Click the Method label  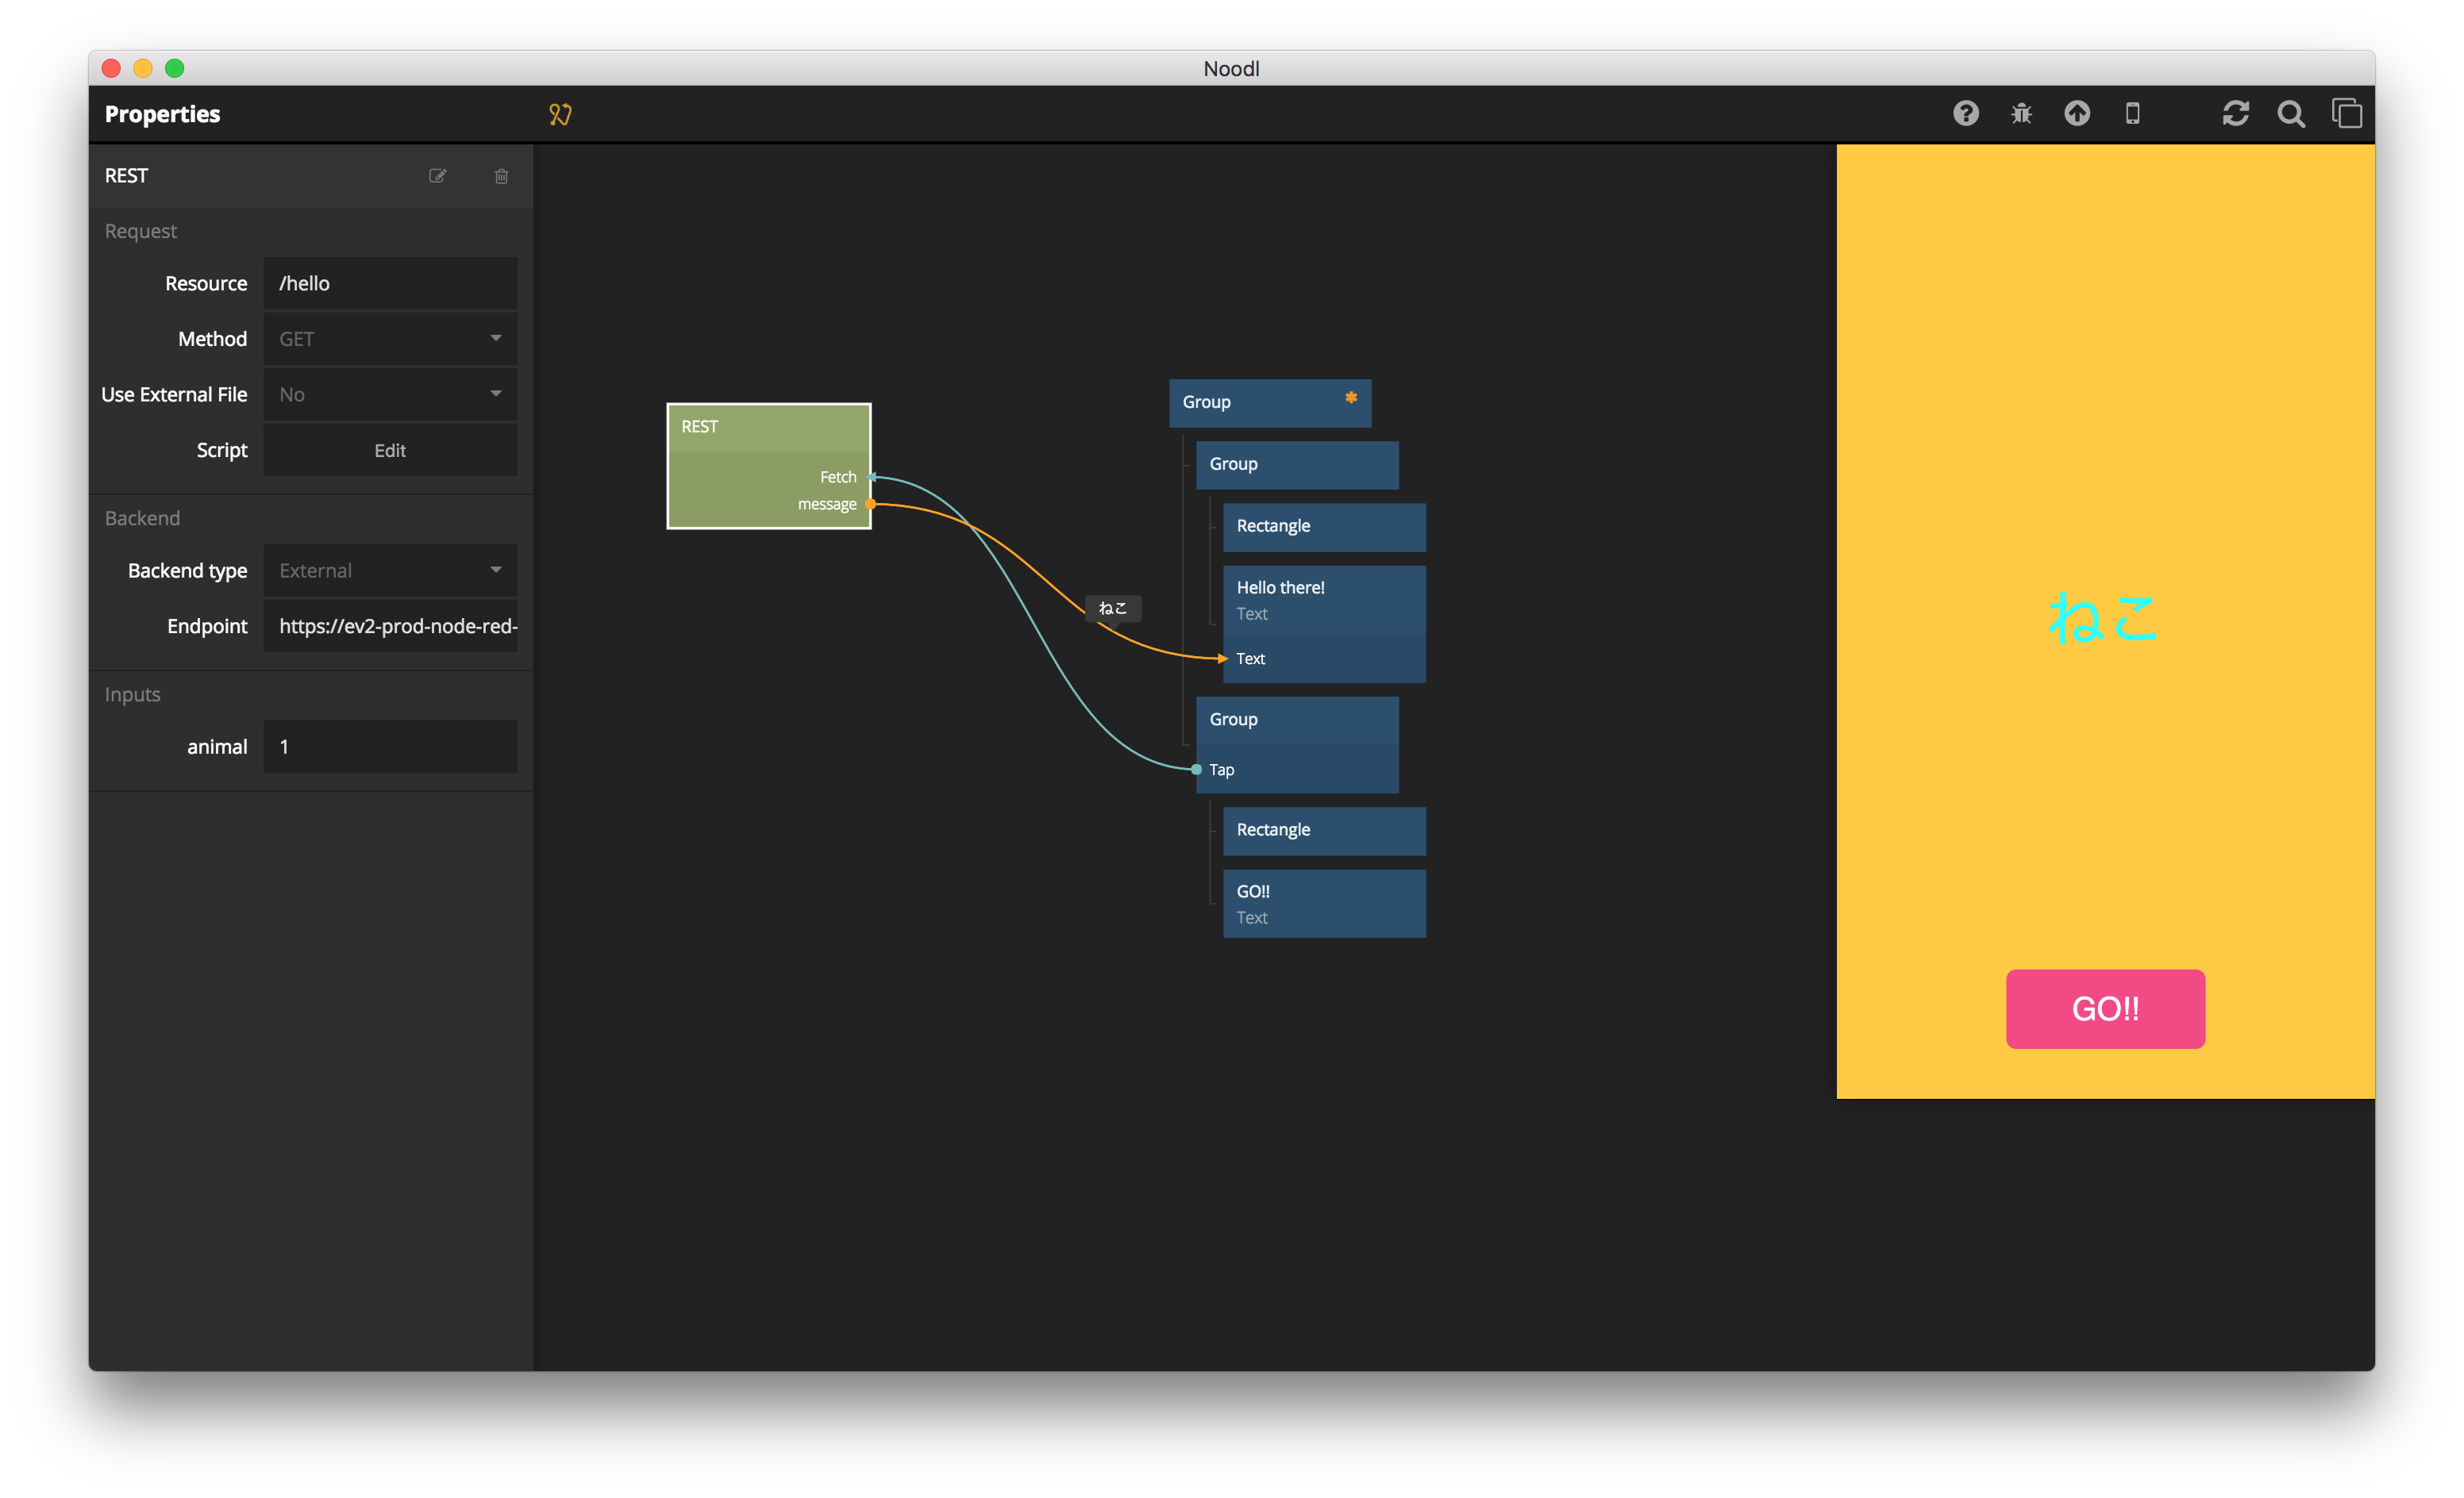(212, 339)
